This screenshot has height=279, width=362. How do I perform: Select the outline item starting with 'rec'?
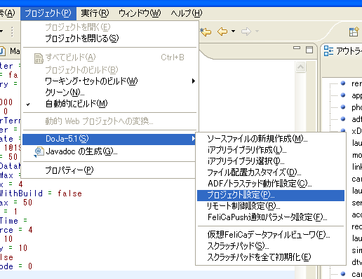(356, 226)
